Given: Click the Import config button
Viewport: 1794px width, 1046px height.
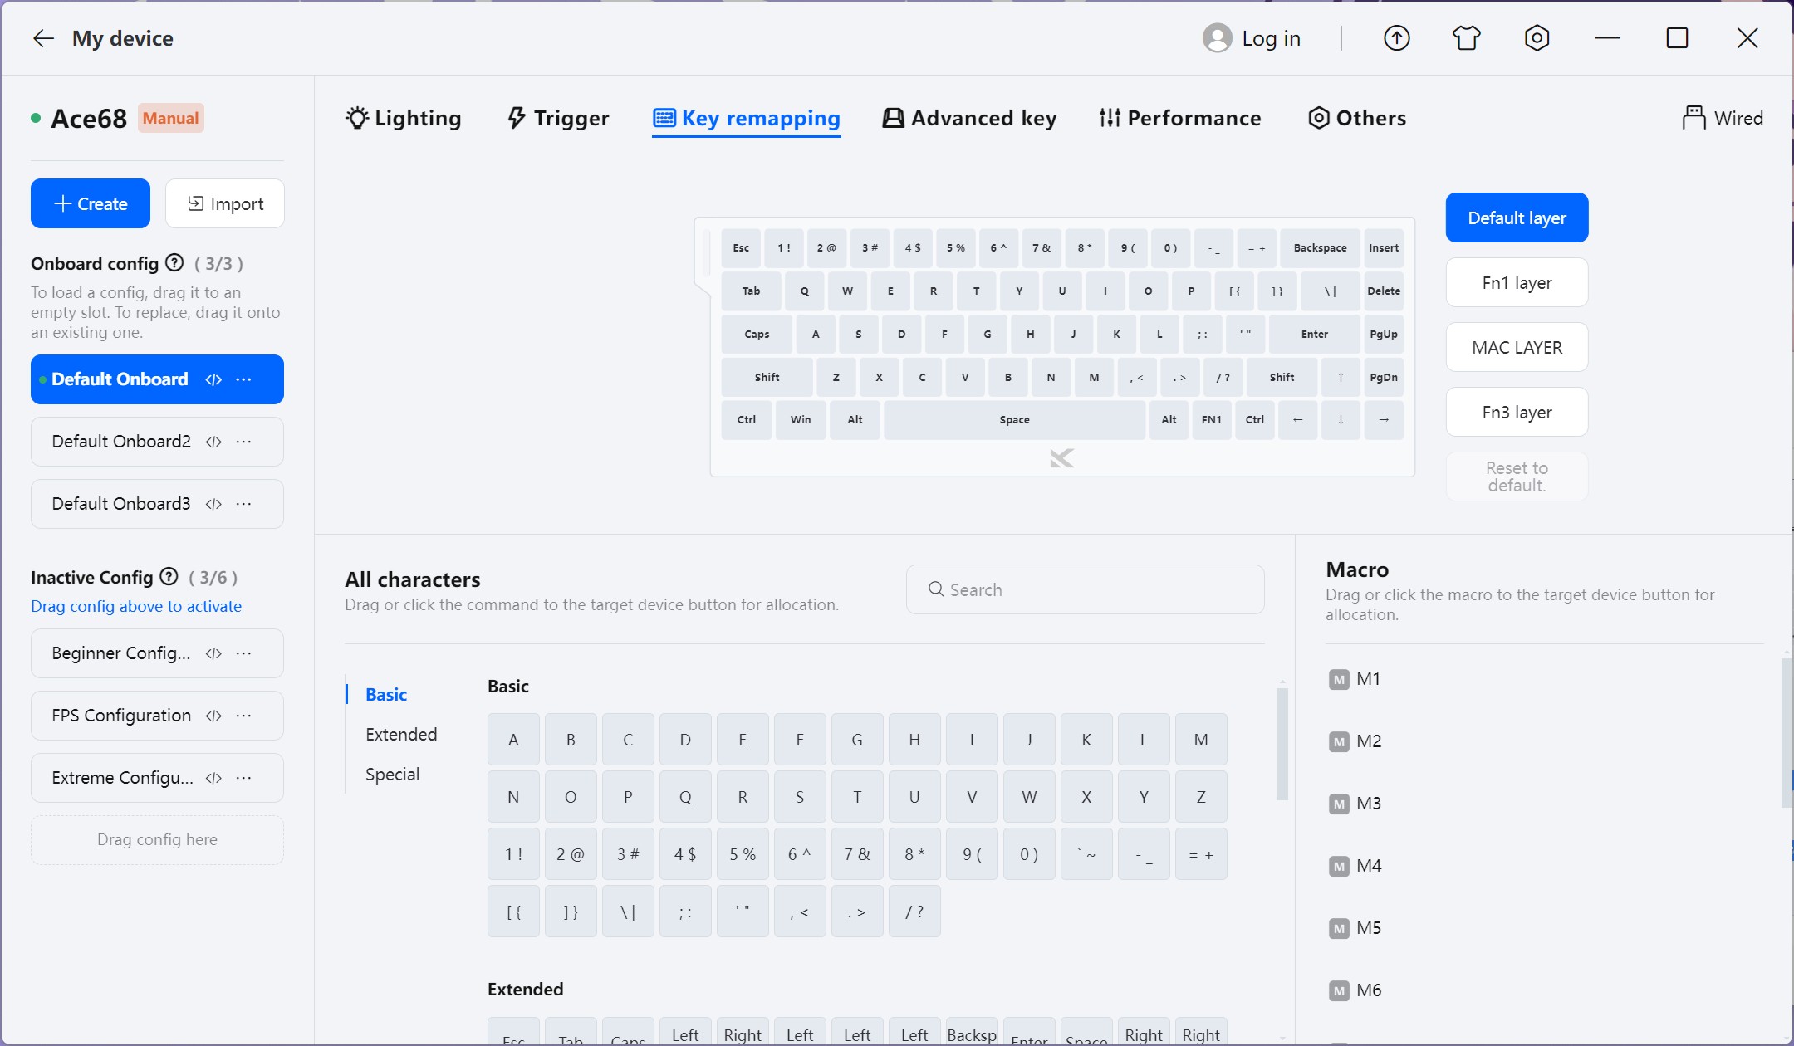Looking at the screenshot, I should [x=225, y=203].
